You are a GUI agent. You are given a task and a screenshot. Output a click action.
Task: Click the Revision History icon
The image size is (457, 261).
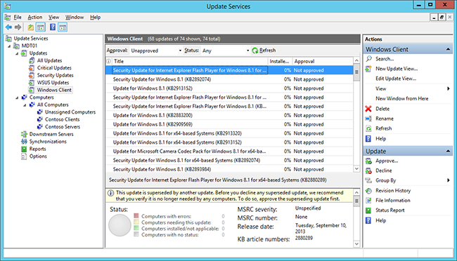[x=368, y=191]
